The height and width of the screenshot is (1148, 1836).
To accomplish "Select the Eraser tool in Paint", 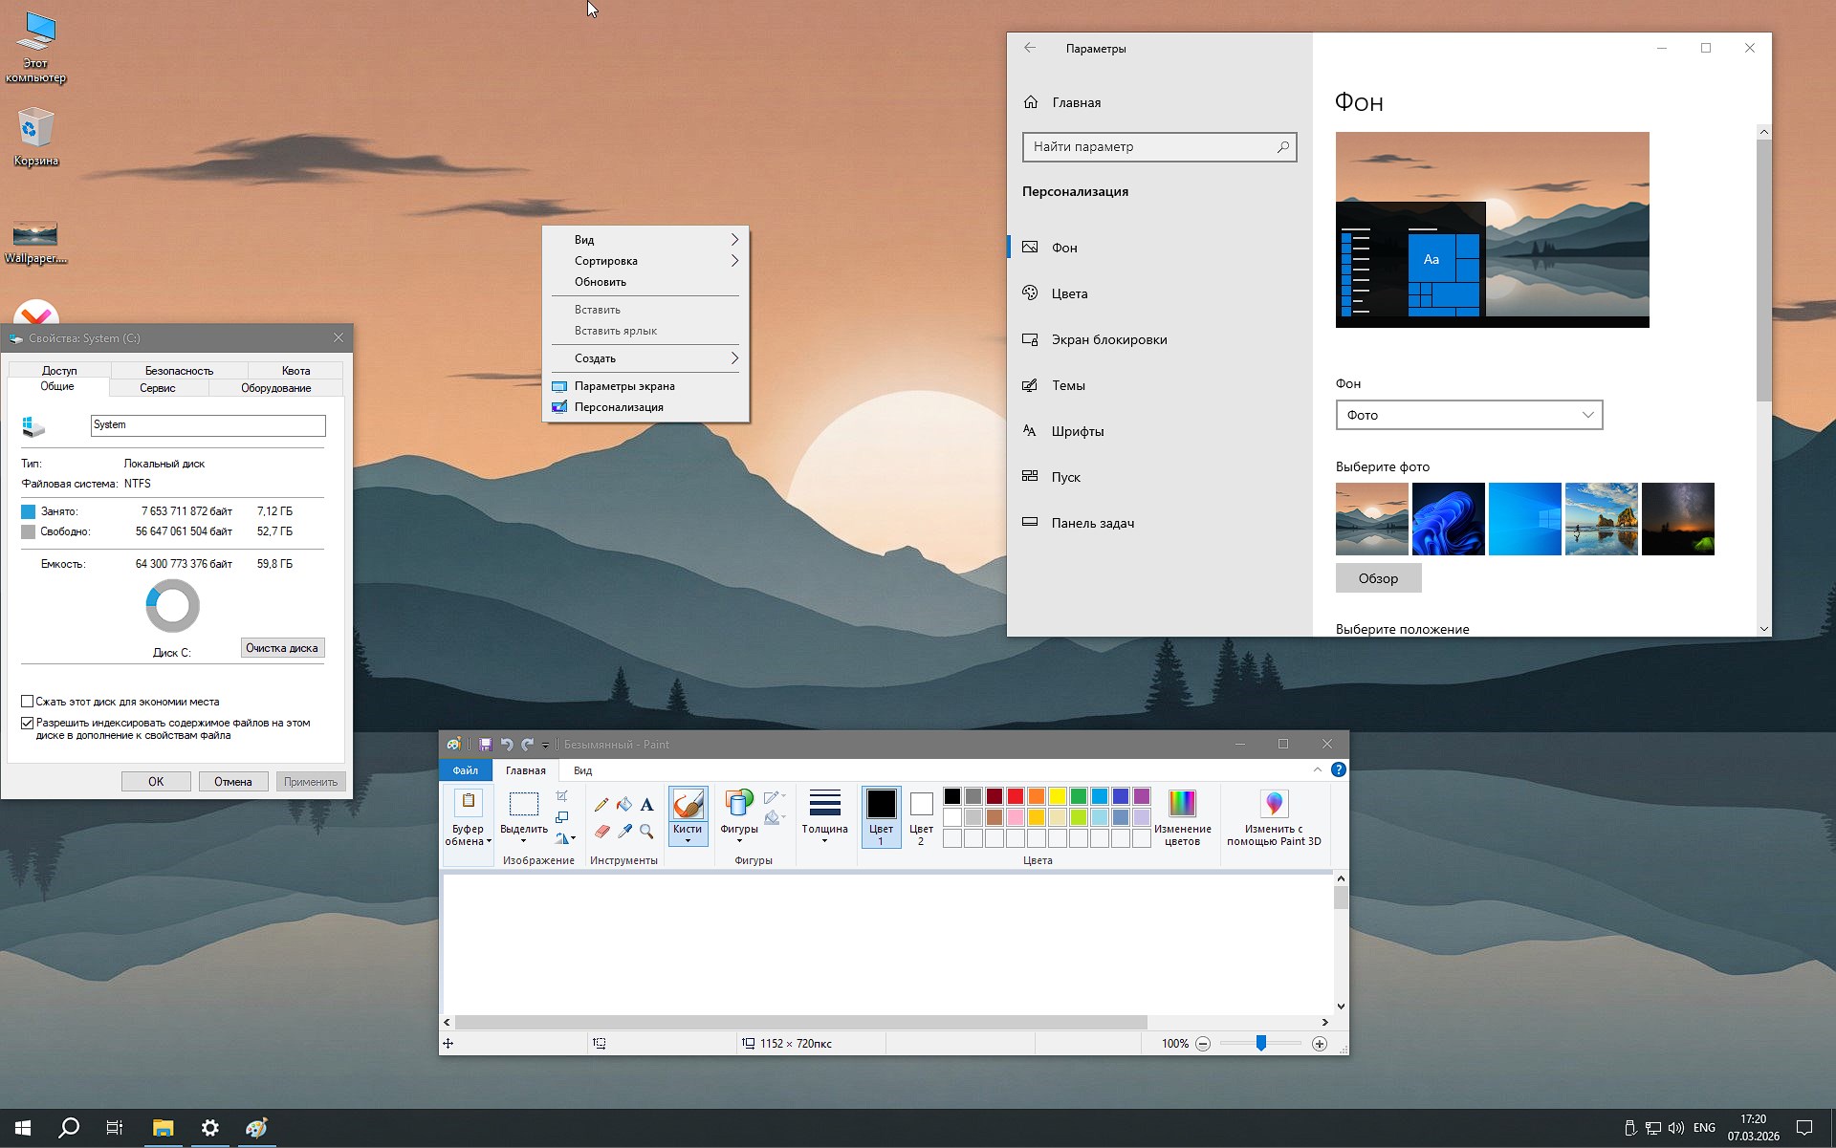I will point(601,832).
